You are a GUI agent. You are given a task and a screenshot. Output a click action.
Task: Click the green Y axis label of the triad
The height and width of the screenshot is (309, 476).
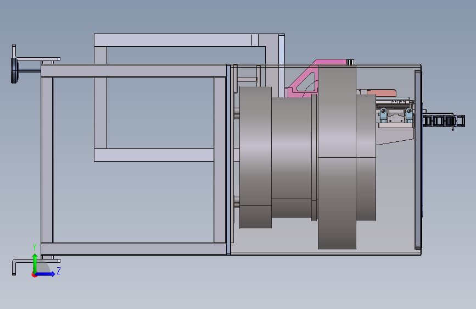35,247
